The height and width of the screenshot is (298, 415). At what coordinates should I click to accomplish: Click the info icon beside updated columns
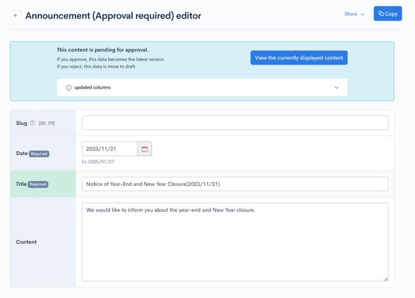tap(68, 87)
